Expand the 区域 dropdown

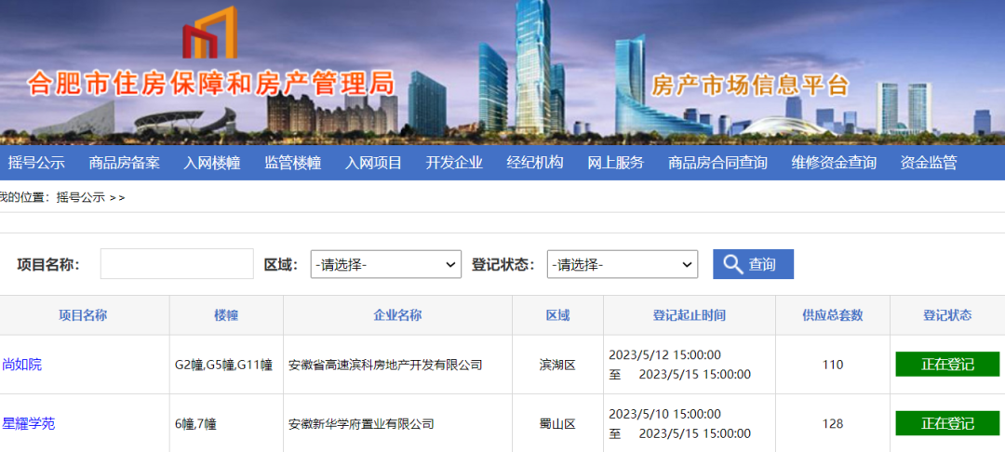(386, 264)
